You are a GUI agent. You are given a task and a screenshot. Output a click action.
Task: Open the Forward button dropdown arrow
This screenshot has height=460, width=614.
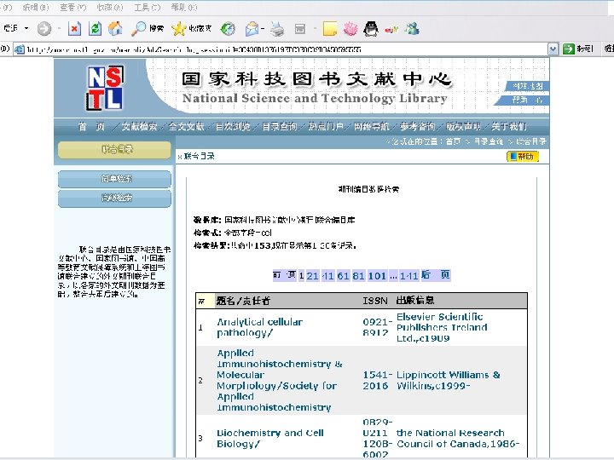click(x=59, y=28)
